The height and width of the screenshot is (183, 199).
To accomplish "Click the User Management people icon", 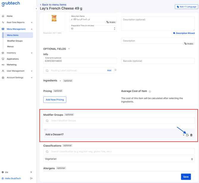I will click(3, 71).
